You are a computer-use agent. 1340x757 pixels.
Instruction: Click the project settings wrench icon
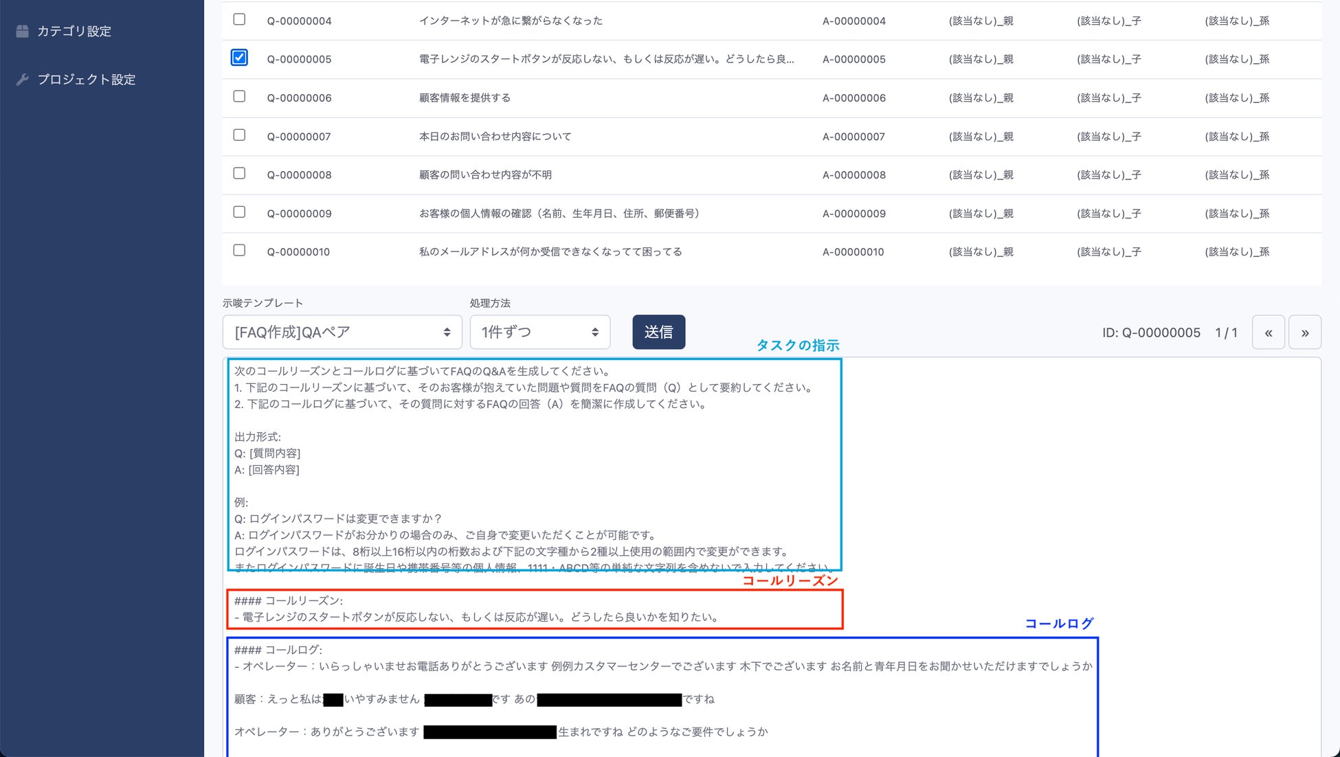click(x=23, y=80)
